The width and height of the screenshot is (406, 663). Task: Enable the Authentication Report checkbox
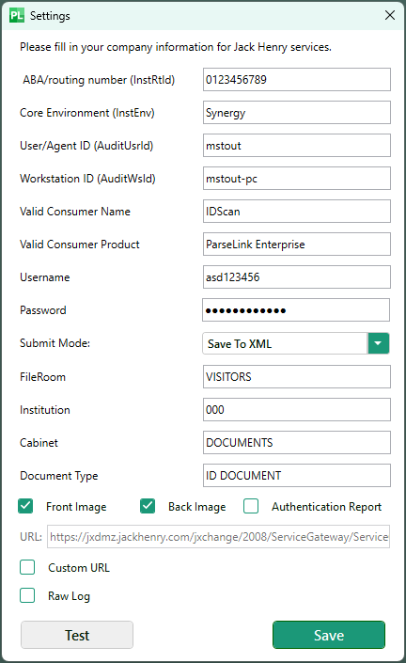click(251, 506)
